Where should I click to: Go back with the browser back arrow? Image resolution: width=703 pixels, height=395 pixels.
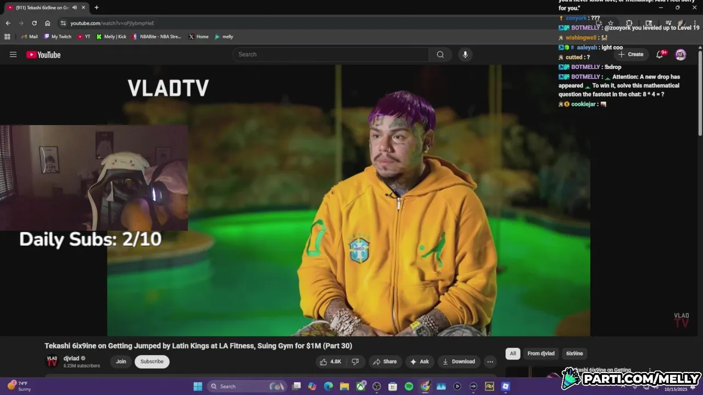point(8,23)
